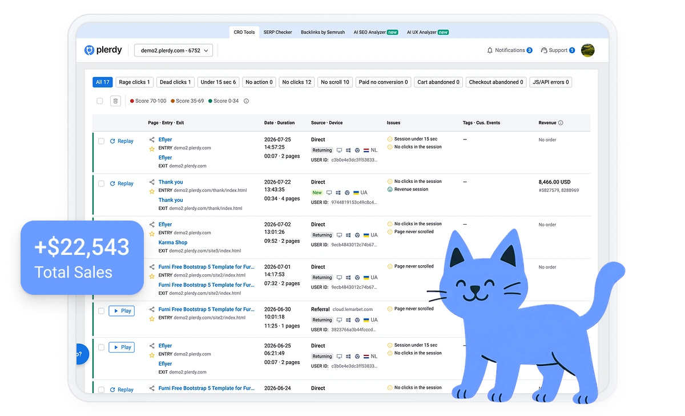Filter by No clicks 12
The height and width of the screenshot is (416, 685).
point(297,82)
